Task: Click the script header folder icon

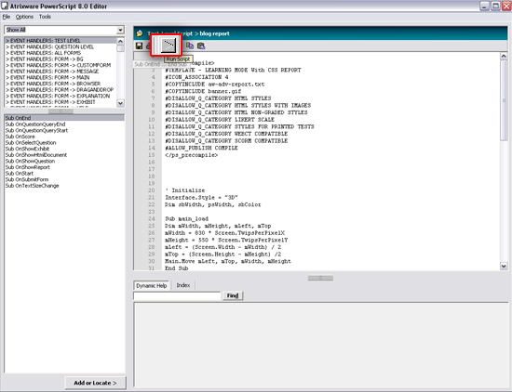Action: click(x=140, y=33)
